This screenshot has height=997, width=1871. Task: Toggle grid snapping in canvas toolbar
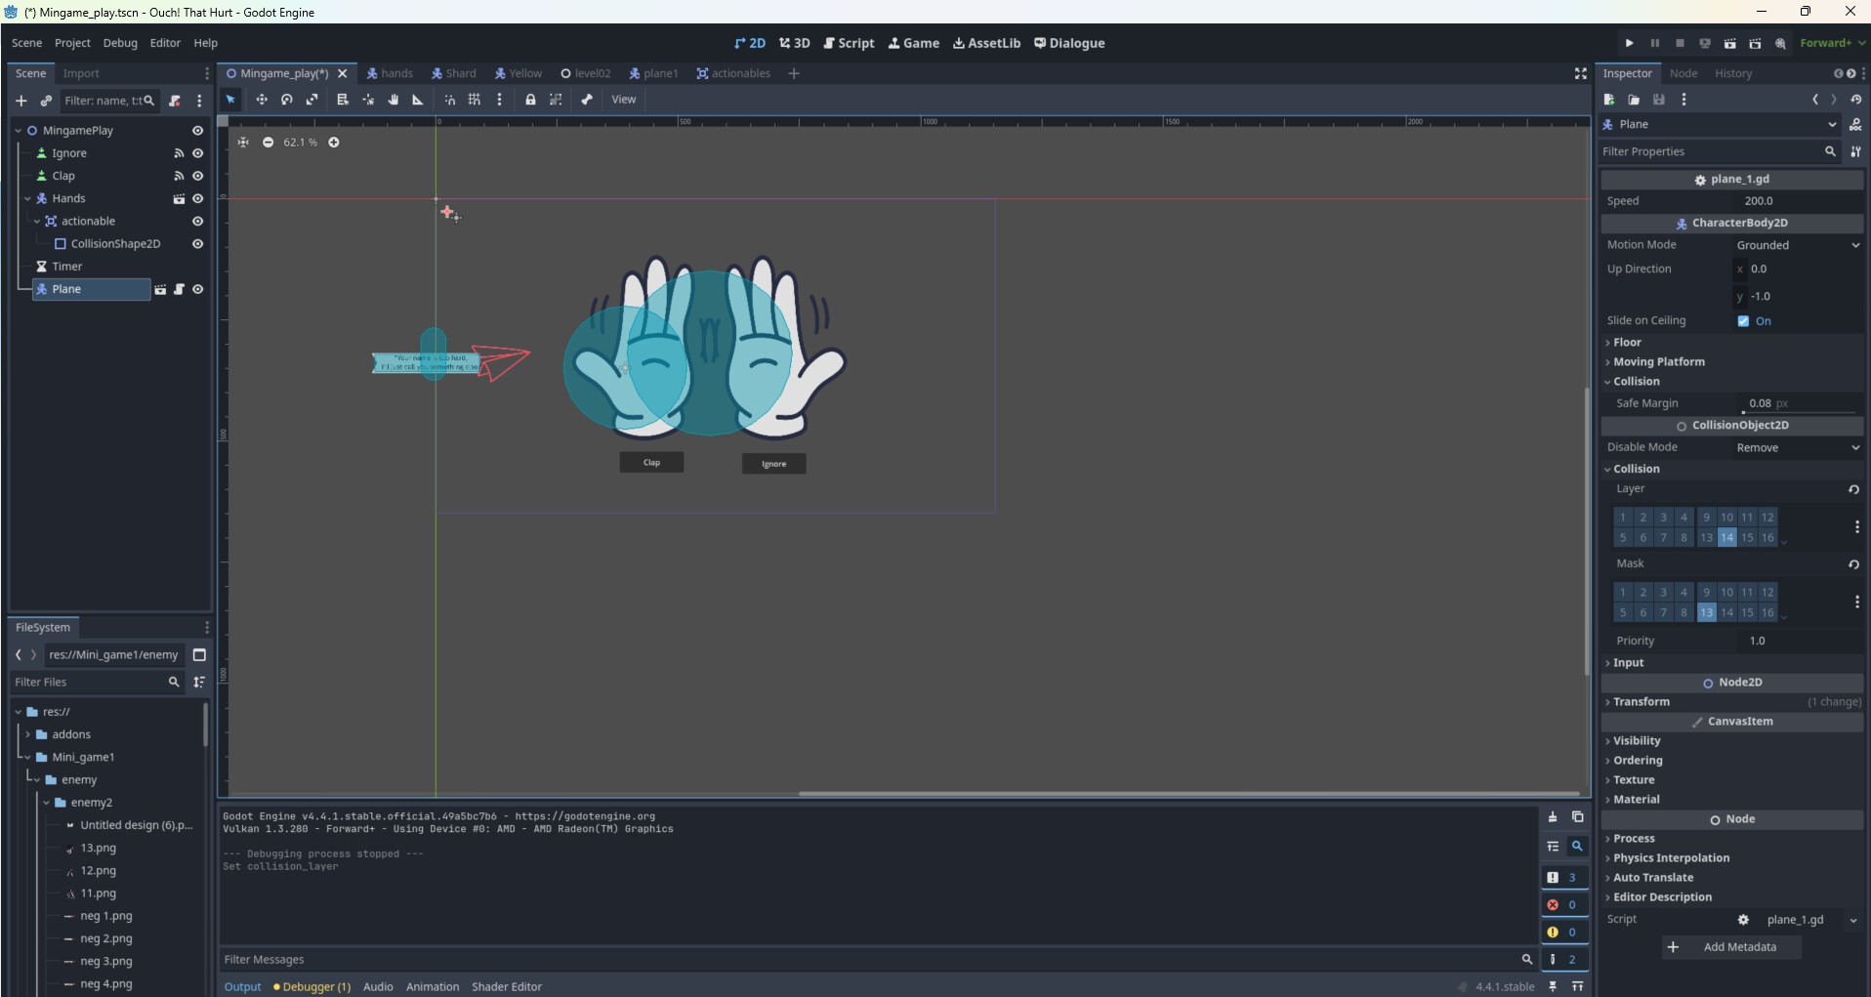(475, 100)
